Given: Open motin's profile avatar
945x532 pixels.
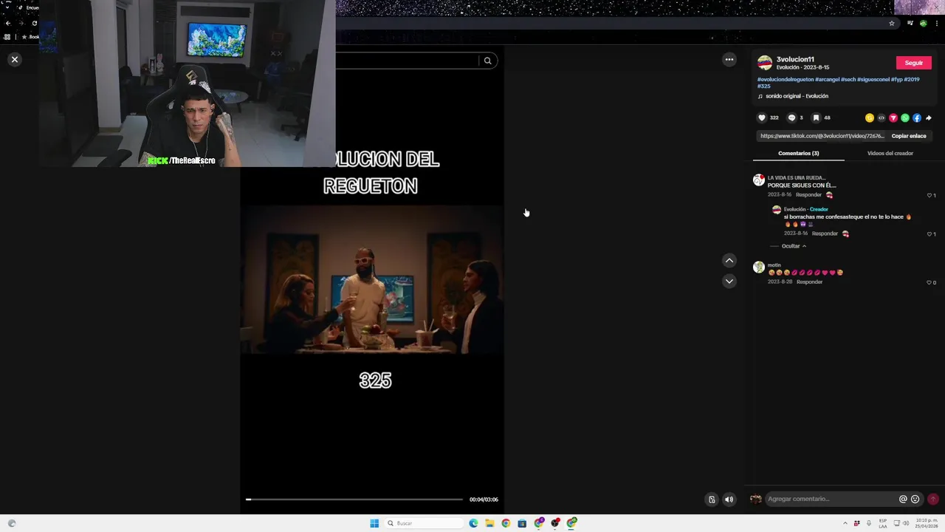Looking at the screenshot, I should [x=759, y=267].
